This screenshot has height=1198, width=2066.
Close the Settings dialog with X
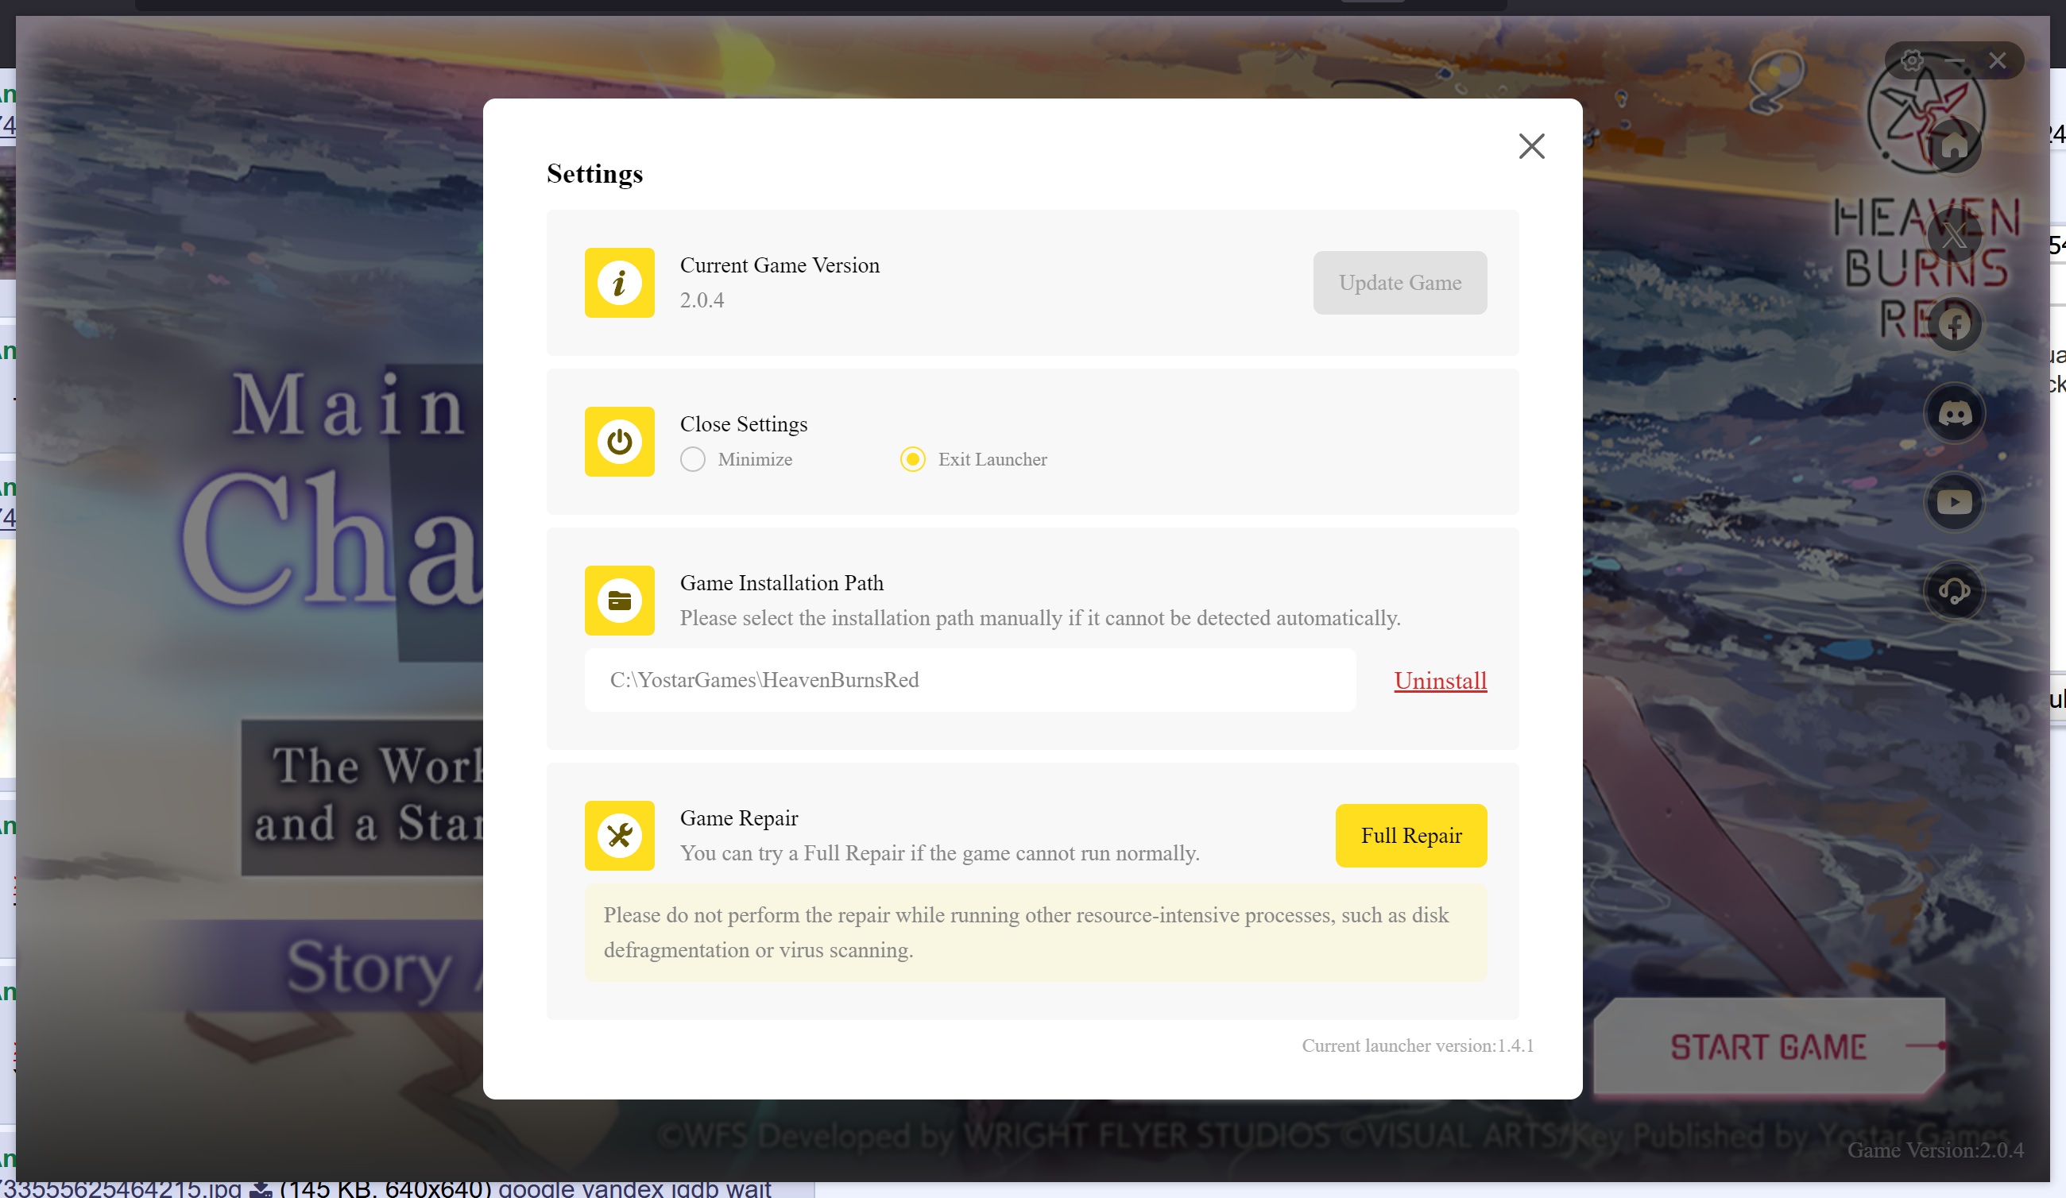pyautogui.click(x=1530, y=147)
